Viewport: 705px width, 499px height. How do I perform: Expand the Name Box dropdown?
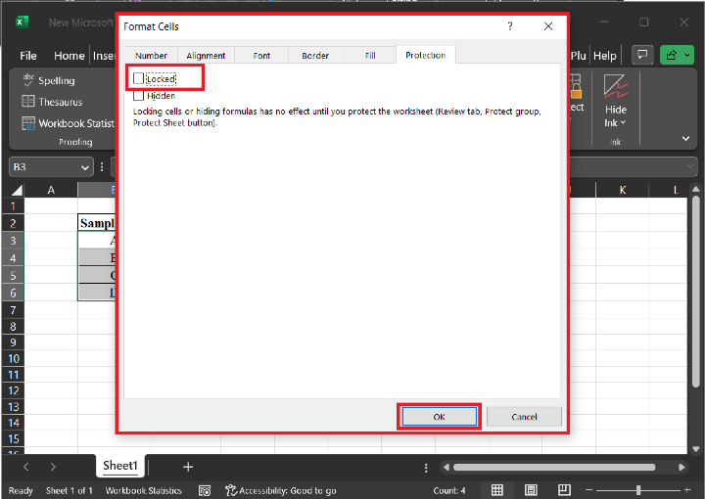tap(85, 167)
